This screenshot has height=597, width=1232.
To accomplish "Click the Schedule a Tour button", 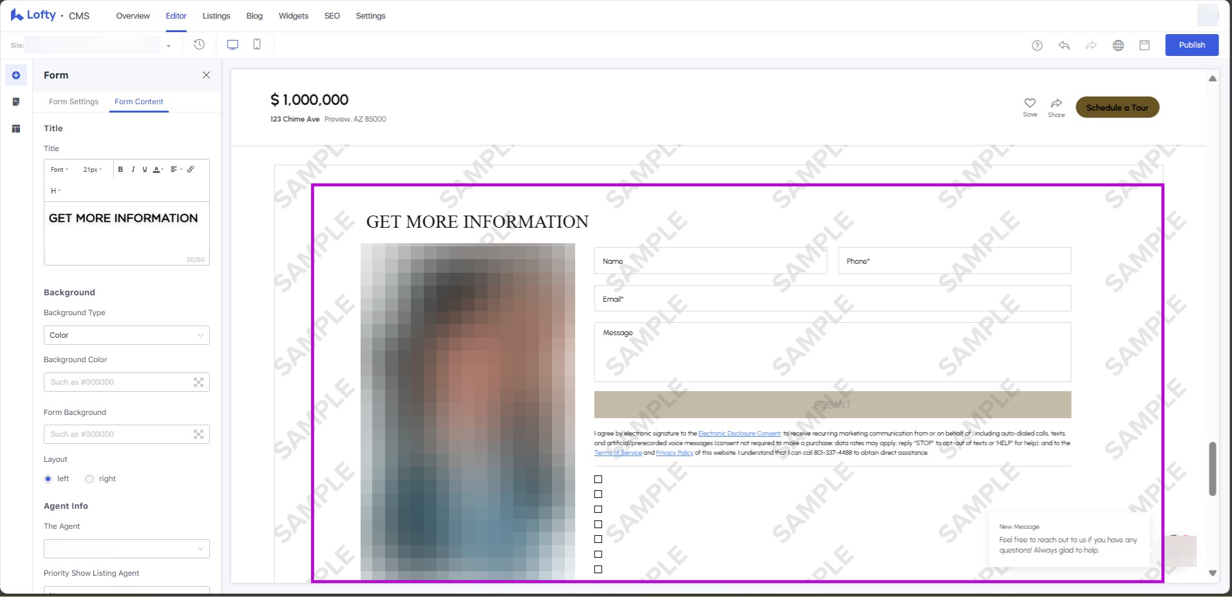I will (1117, 107).
